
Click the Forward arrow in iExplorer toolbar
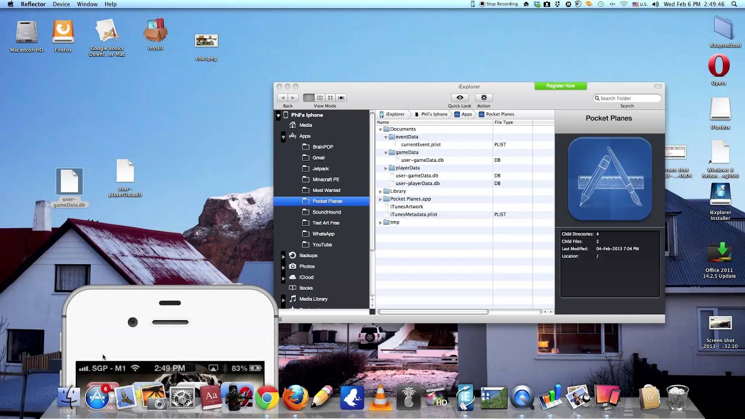293,98
